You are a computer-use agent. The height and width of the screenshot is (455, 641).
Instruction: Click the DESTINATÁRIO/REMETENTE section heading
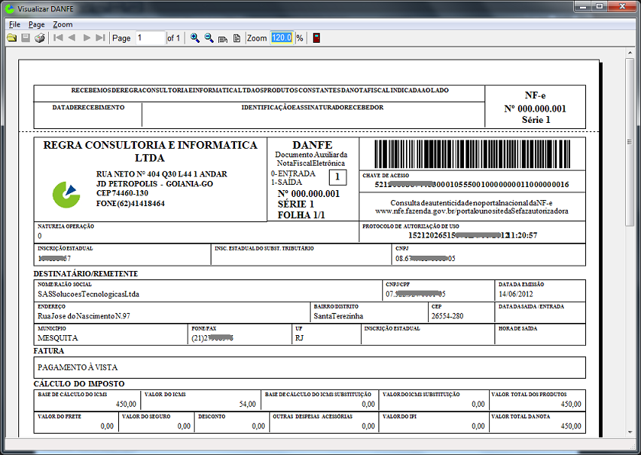click(85, 274)
